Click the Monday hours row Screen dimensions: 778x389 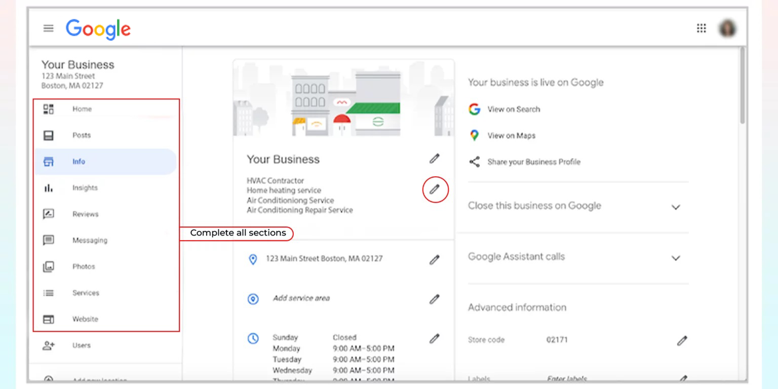click(333, 348)
